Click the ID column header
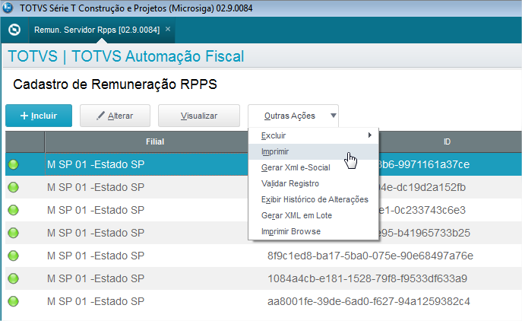 447,141
